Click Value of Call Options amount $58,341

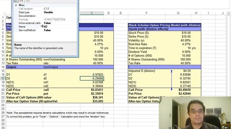(98, 97)
